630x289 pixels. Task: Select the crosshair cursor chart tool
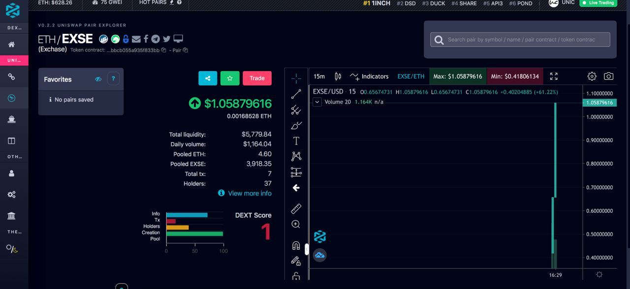point(296,78)
